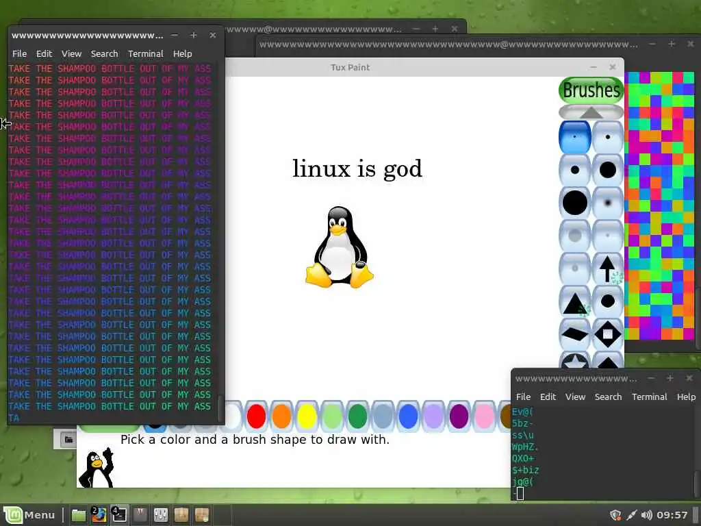Select the tiny faint dot brush

coord(608,236)
